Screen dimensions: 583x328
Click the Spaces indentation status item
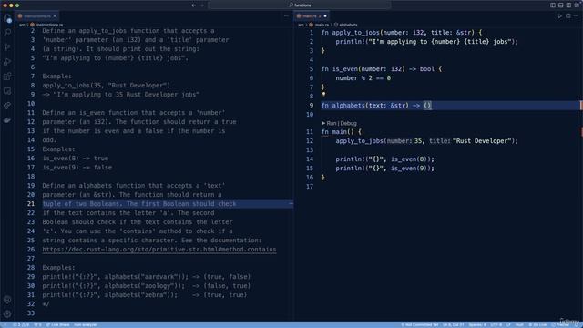point(477,324)
